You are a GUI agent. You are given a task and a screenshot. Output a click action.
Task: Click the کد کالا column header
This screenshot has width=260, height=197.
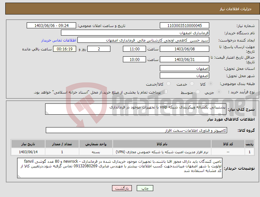coord(228,144)
